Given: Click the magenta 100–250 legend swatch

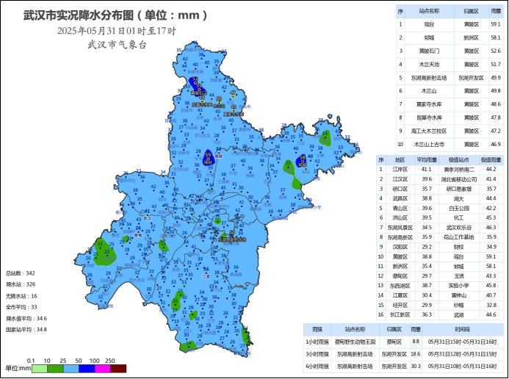Looking at the screenshot, I should pyautogui.click(x=103, y=368).
